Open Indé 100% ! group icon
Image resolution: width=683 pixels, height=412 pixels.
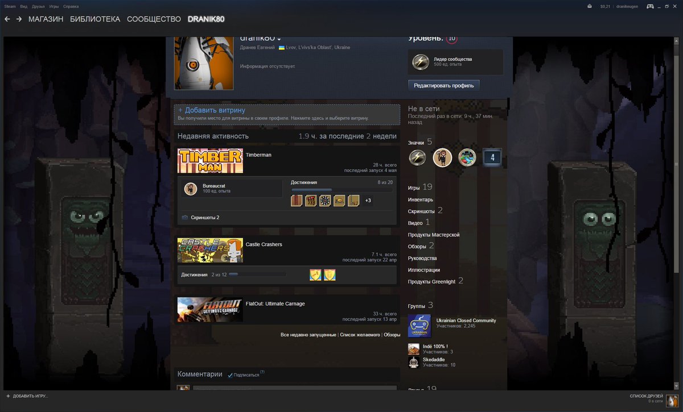point(414,349)
